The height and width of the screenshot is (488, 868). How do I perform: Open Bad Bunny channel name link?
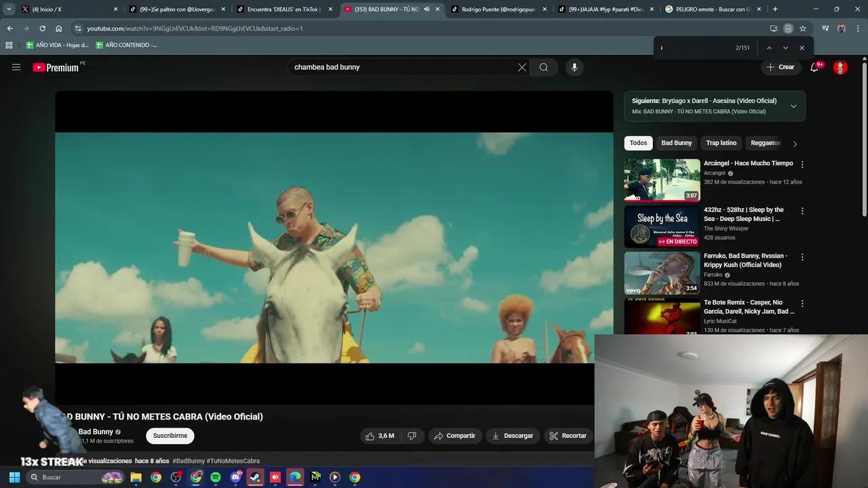point(96,432)
